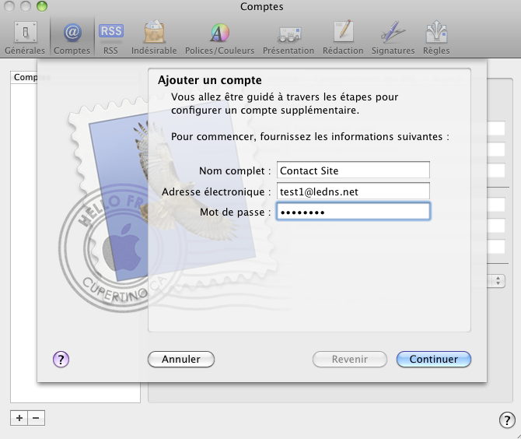Switch to Indésirable junk mail settings
This screenshot has height=439, width=521.
[x=154, y=37]
